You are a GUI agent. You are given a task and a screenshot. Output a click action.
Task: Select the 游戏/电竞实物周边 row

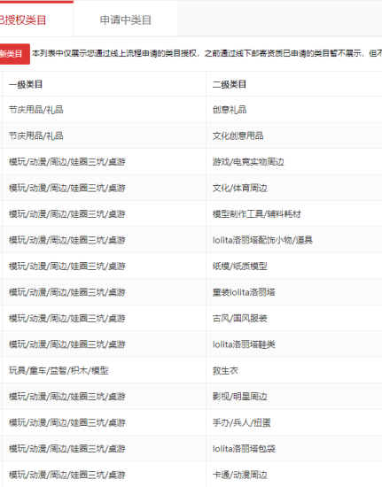coord(191,162)
